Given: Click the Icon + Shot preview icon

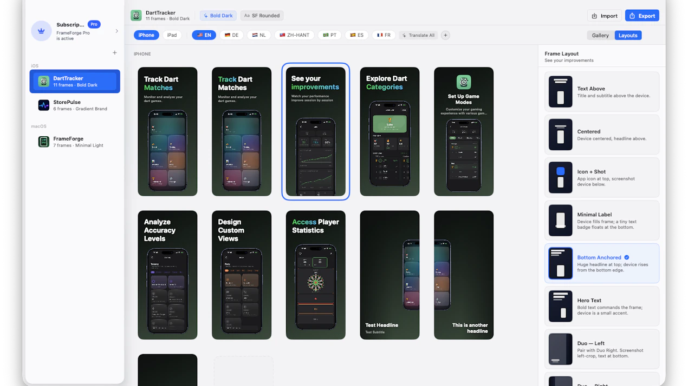Looking at the screenshot, I should point(561,177).
